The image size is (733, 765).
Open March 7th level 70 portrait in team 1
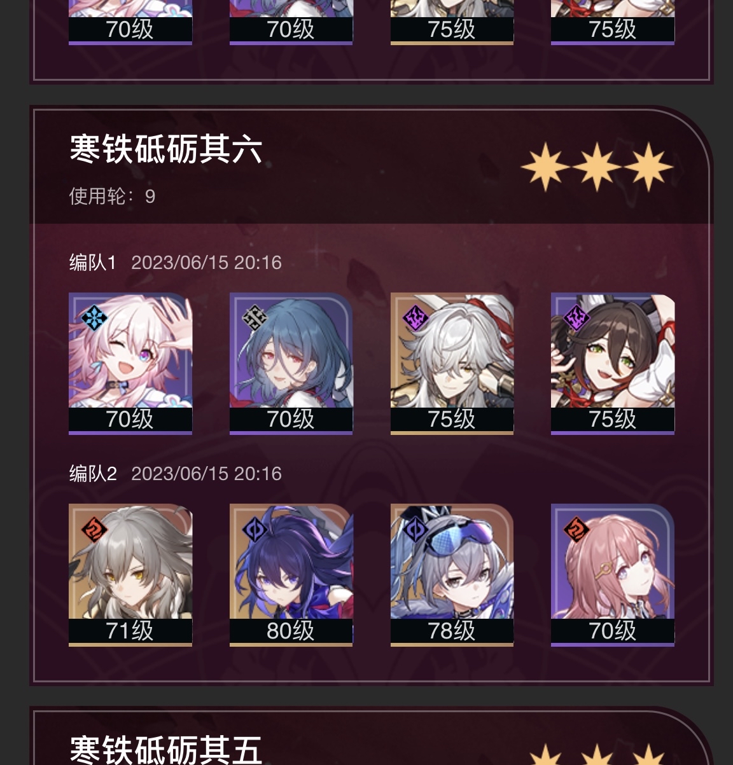pyautogui.click(x=130, y=364)
